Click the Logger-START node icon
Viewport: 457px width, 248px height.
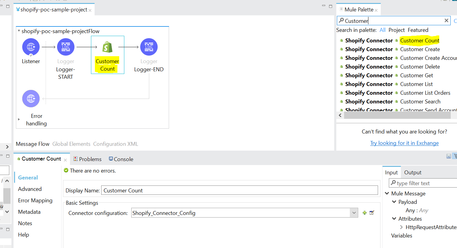tap(66, 47)
